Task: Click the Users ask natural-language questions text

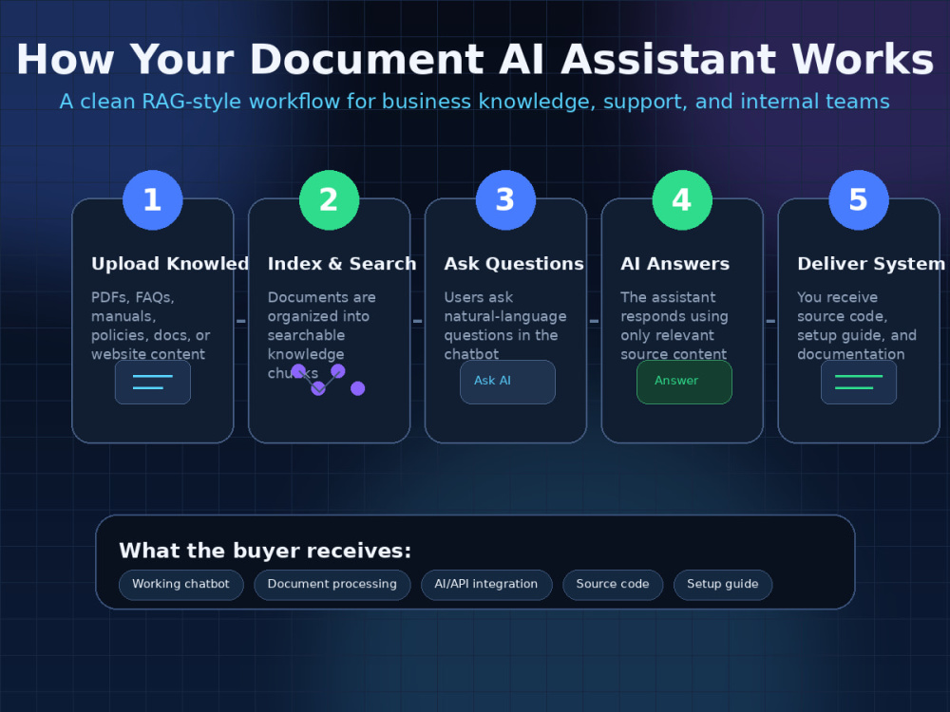Action: click(505, 326)
